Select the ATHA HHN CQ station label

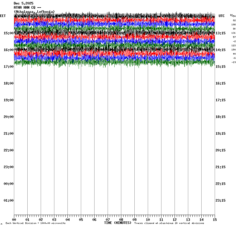point(28,8)
